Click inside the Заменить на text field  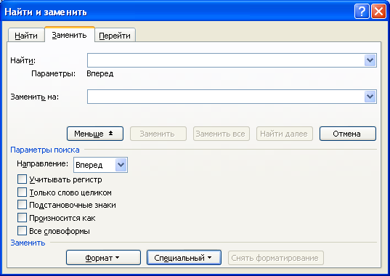pos(226,97)
